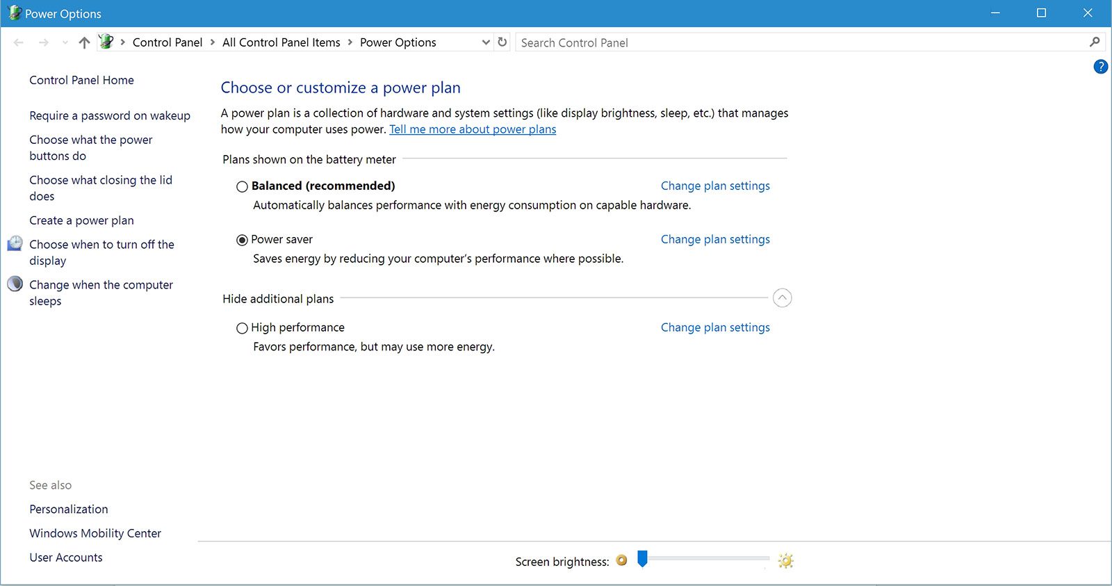Expand the chevron after Control Panel breadcrumb

click(213, 42)
